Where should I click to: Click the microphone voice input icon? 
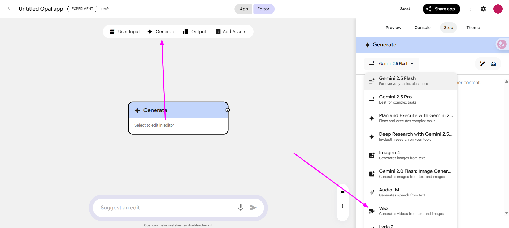point(241,208)
